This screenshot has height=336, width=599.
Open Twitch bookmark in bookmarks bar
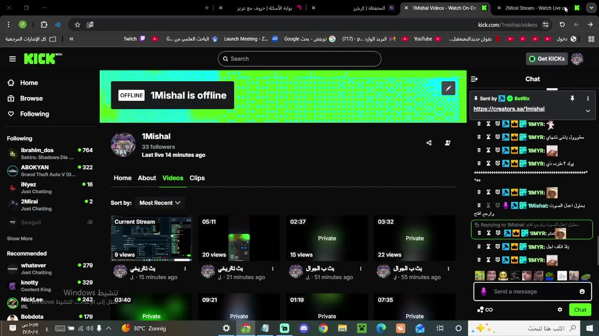135,39
